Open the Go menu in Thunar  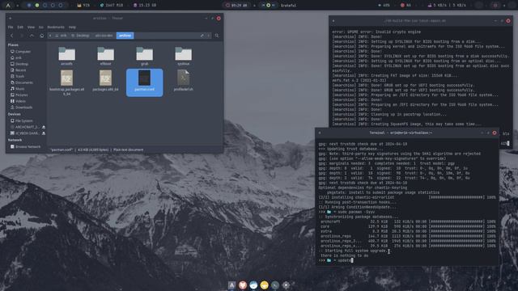[x=41, y=27]
